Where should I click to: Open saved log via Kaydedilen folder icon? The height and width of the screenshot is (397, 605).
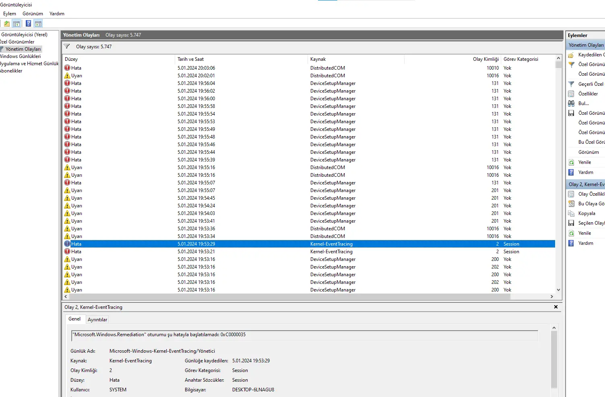571,55
